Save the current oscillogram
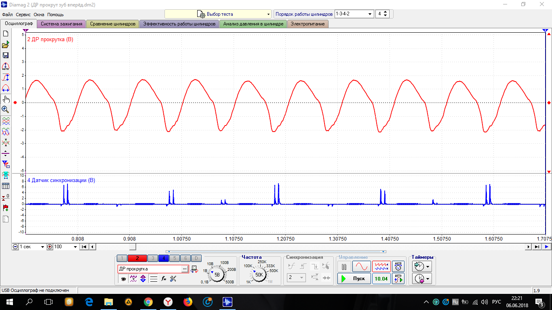The height and width of the screenshot is (310, 552). tap(6, 55)
